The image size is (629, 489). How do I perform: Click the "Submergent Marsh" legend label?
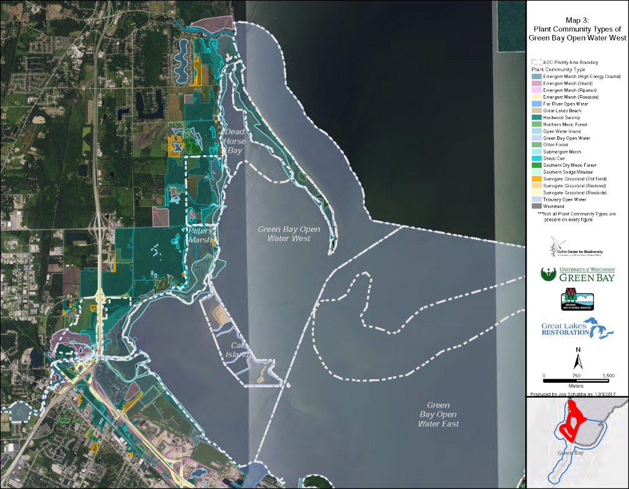coord(562,152)
